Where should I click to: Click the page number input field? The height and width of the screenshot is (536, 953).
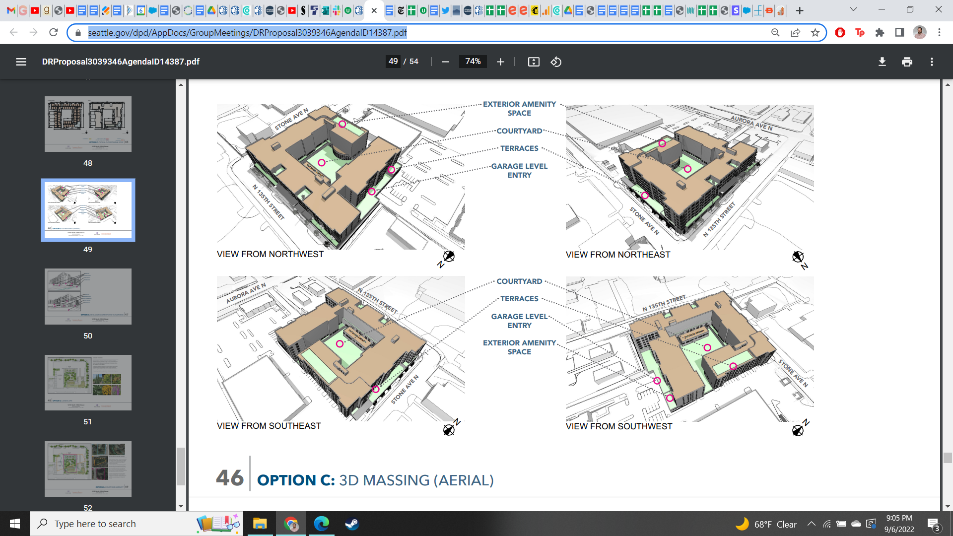[x=393, y=62]
